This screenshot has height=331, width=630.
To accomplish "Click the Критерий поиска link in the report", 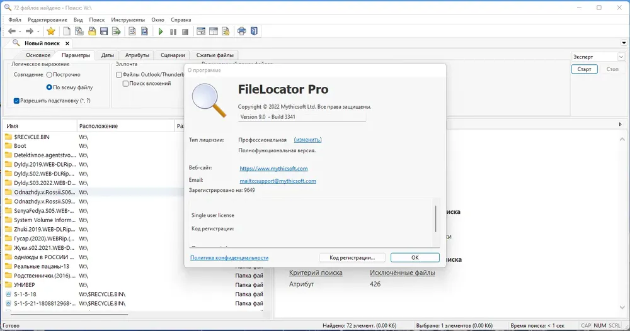I will click(316, 273).
